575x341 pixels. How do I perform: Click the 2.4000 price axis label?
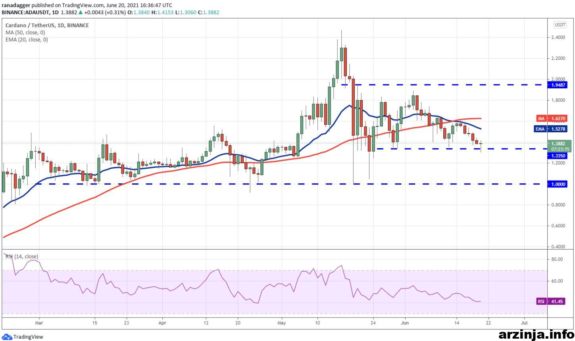point(558,38)
